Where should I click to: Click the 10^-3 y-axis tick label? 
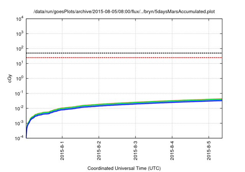click(19, 123)
